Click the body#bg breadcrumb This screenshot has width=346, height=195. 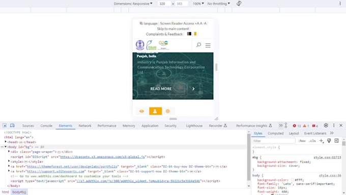click(19, 192)
